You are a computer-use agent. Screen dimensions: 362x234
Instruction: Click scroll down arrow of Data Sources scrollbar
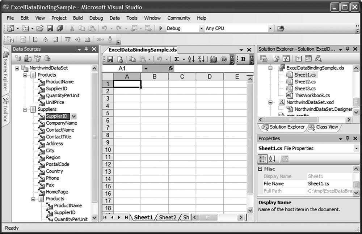94,218
